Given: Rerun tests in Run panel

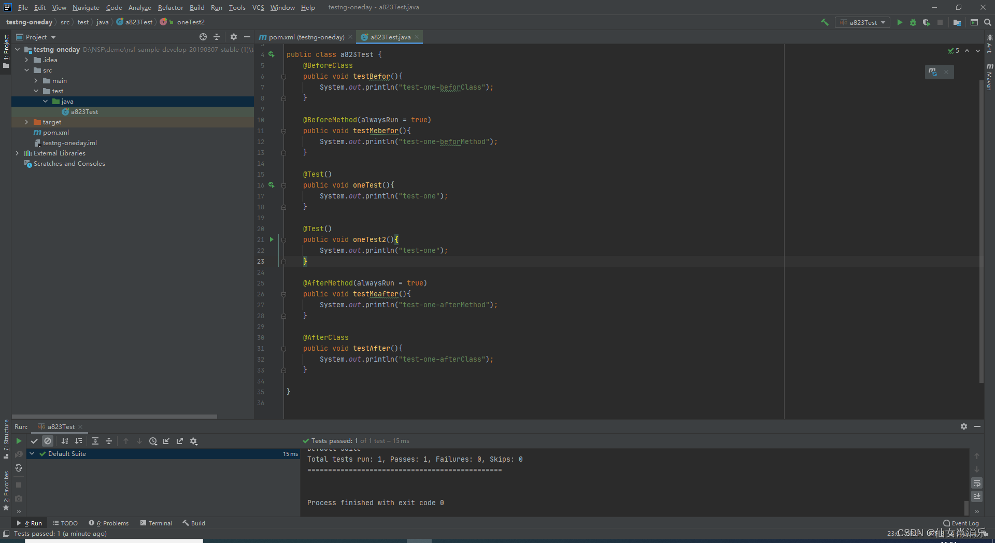Looking at the screenshot, I should (x=19, y=441).
